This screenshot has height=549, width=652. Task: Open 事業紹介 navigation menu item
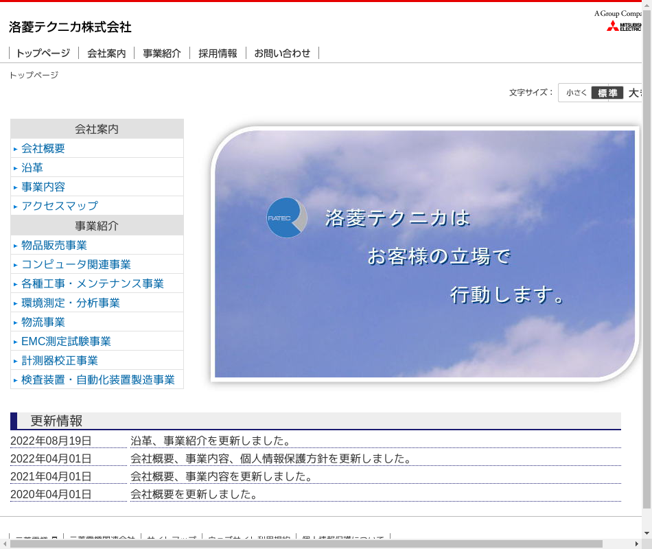[162, 53]
